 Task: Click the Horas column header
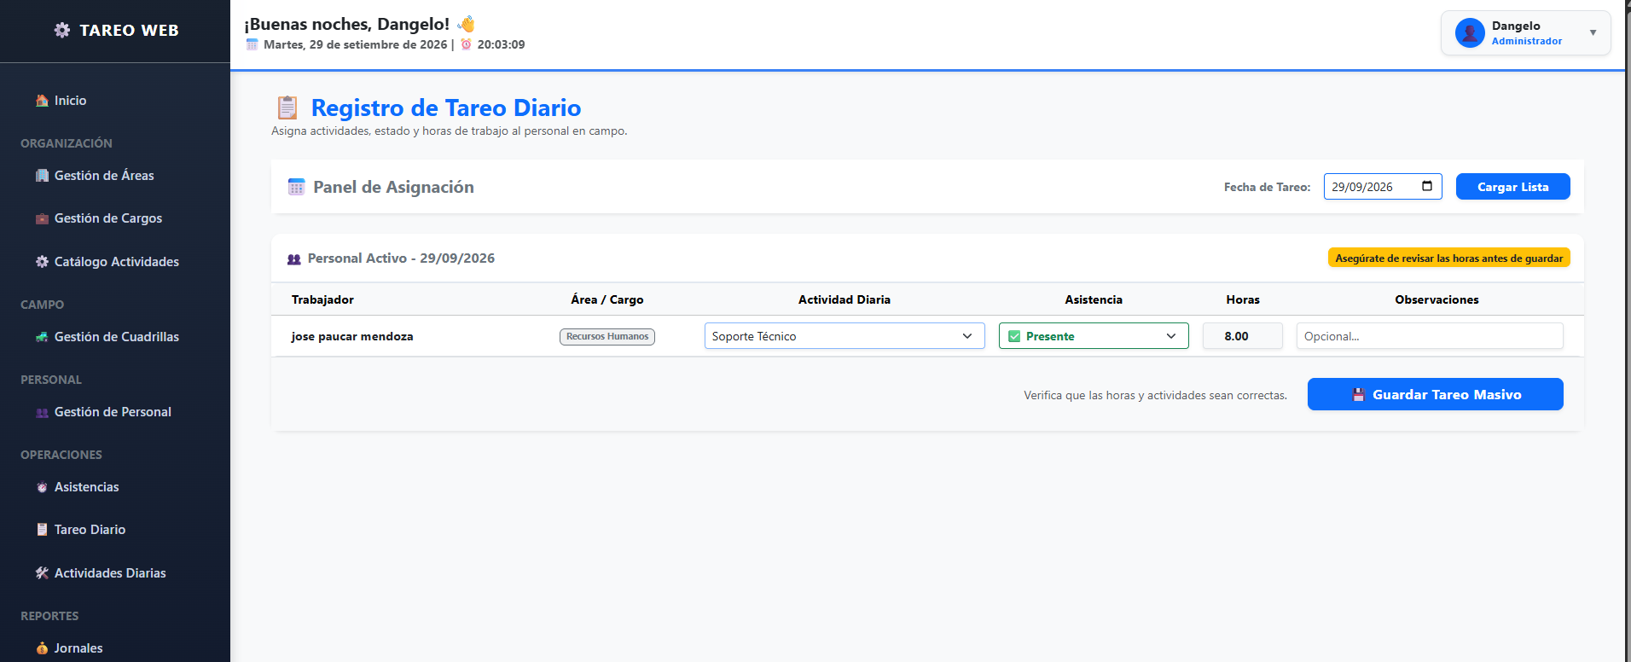pos(1242,299)
